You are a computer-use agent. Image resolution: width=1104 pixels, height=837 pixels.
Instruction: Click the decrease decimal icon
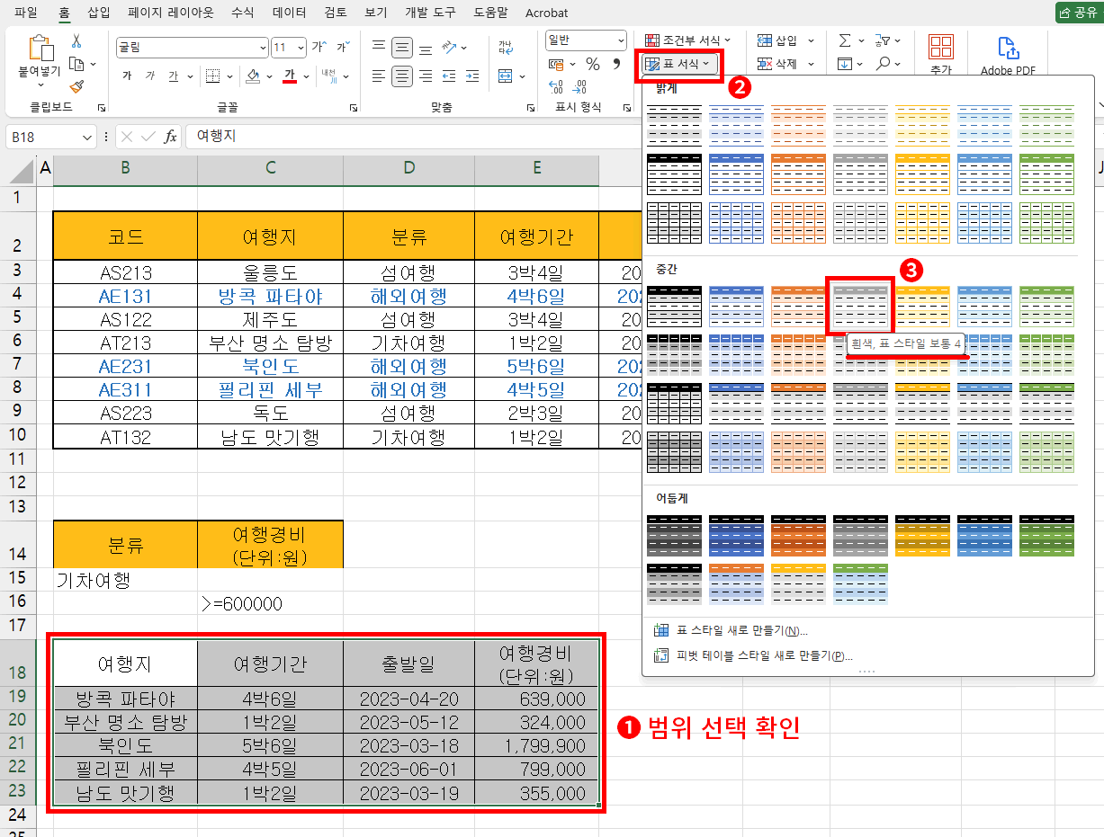[579, 86]
